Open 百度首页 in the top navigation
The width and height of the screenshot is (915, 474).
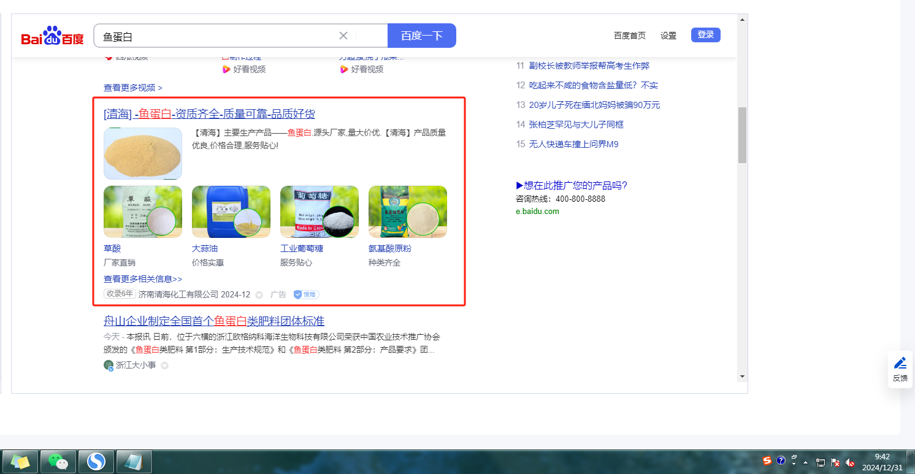point(629,36)
